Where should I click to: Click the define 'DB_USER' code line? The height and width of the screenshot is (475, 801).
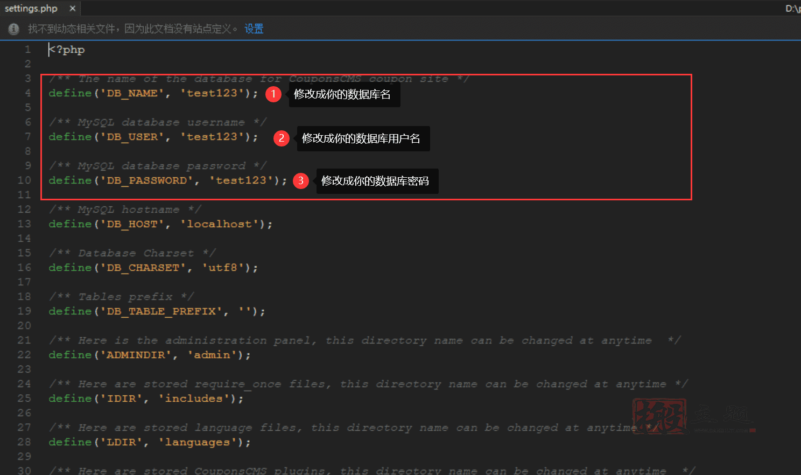153,137
